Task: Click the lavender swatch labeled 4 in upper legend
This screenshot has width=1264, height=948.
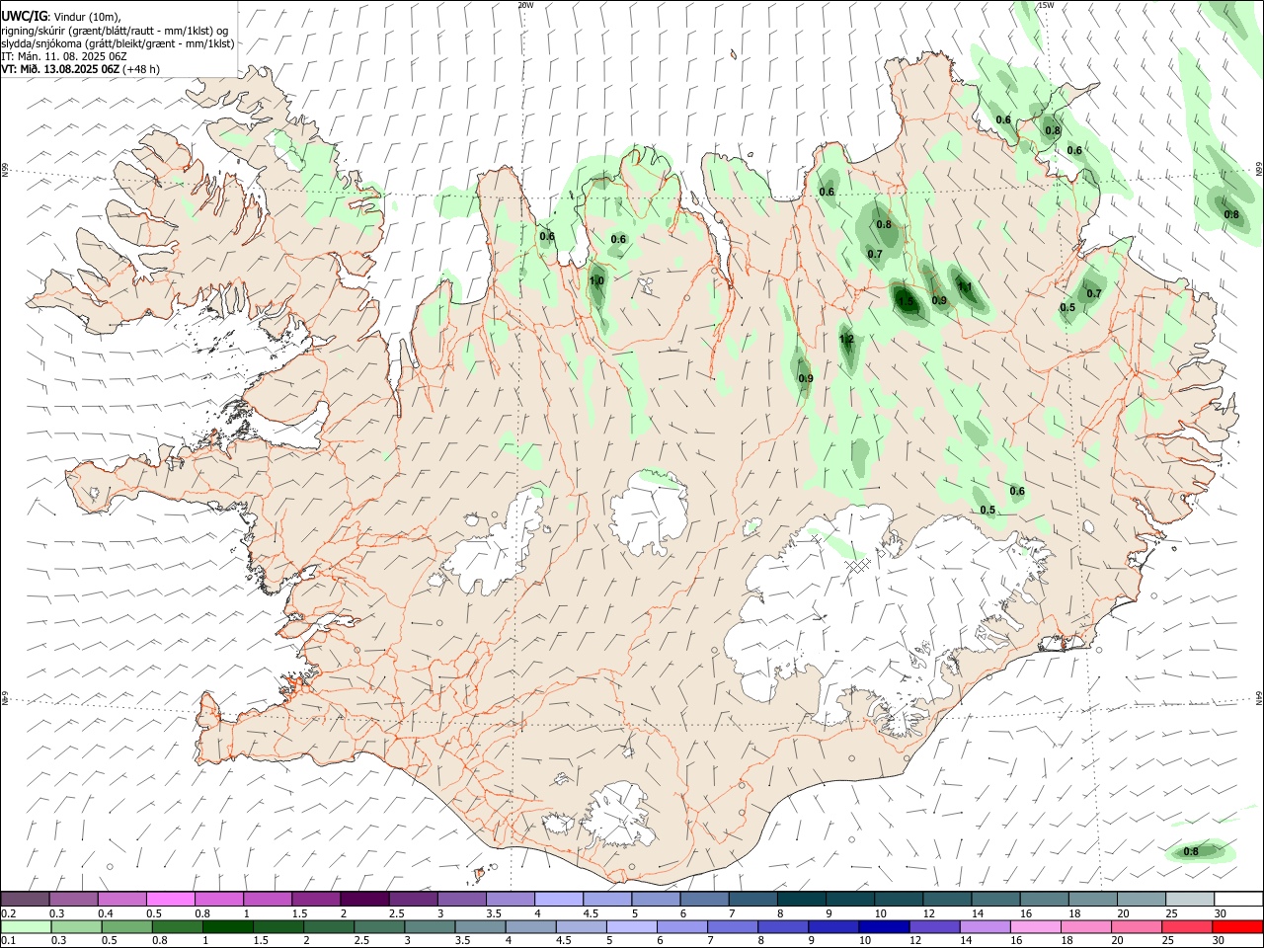Action: 559,899
